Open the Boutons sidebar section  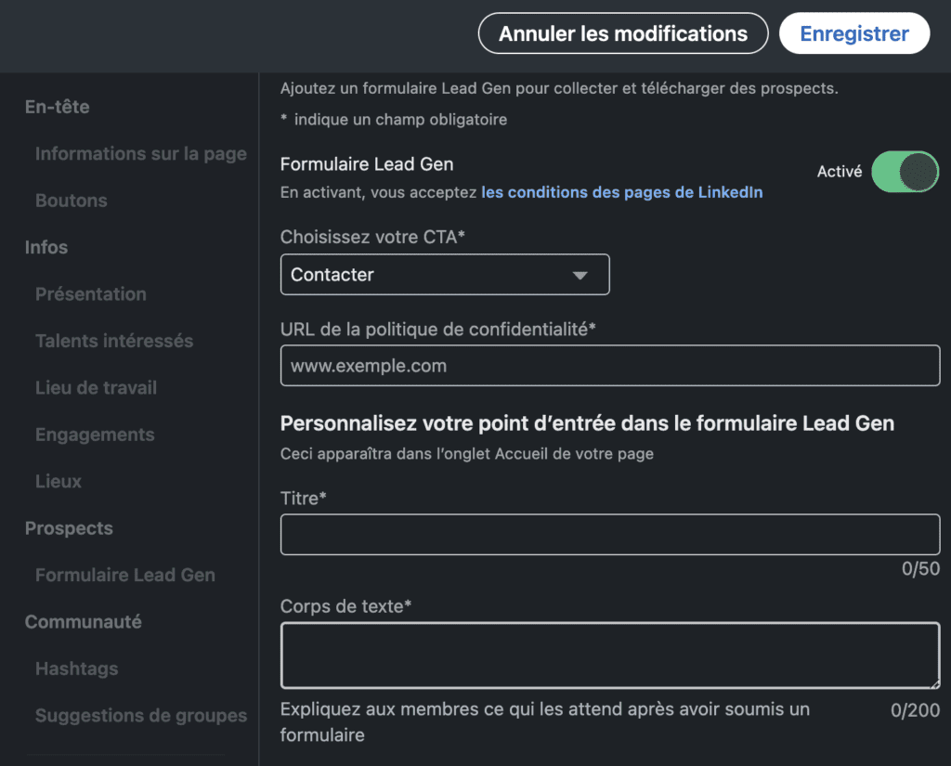[x=71, y=201]
